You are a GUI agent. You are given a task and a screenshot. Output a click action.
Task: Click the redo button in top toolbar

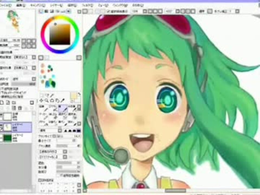tap(90, 11)
